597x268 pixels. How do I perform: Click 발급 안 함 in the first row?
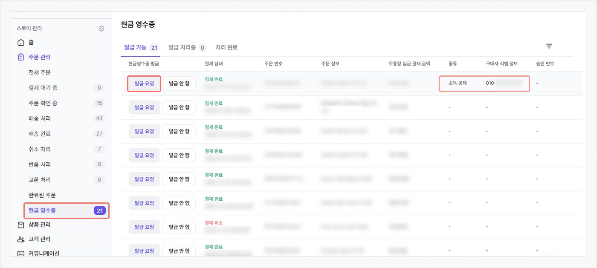pyautogui.click(x=179, y=84)
